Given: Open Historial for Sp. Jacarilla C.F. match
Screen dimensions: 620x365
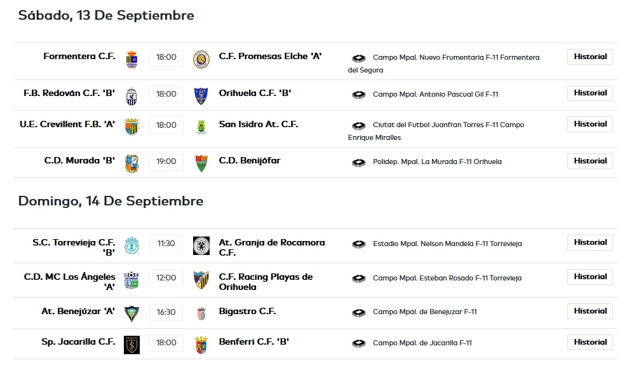Looking at the screenshot, I should coord(590,342).
